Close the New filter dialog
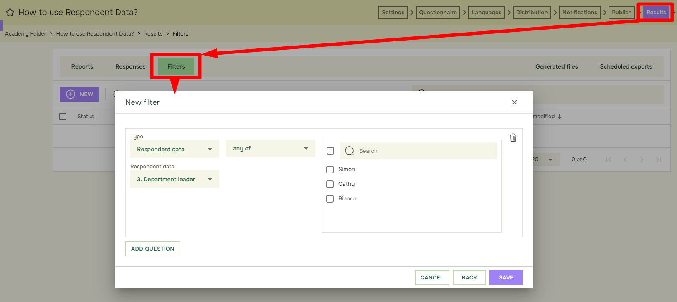 click(x=515, y=102)
